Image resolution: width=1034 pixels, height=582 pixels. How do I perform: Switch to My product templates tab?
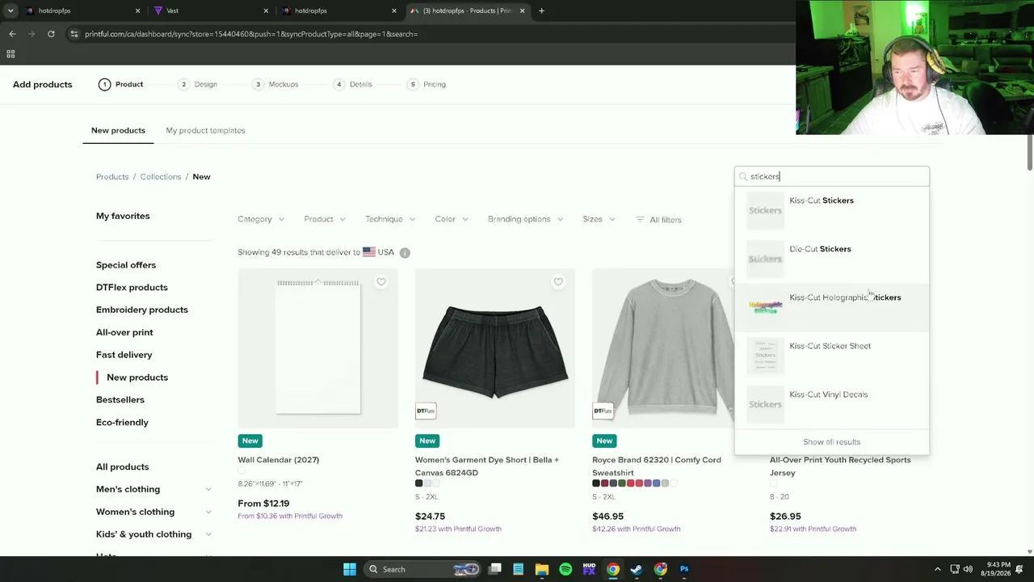click(205, 130)
